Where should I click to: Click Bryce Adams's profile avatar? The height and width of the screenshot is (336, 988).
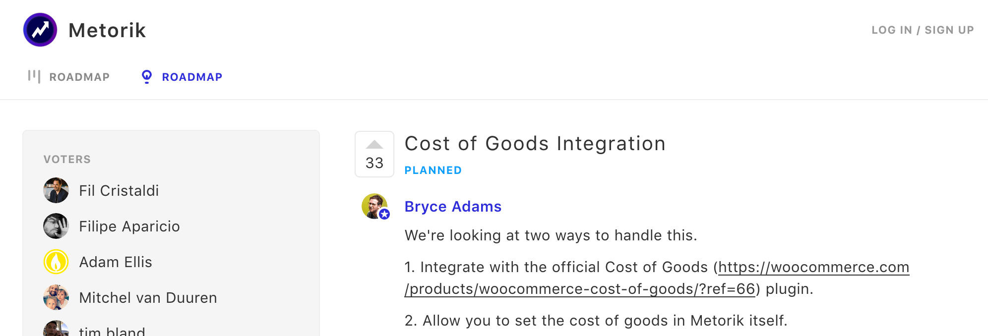tap(374, 206)
